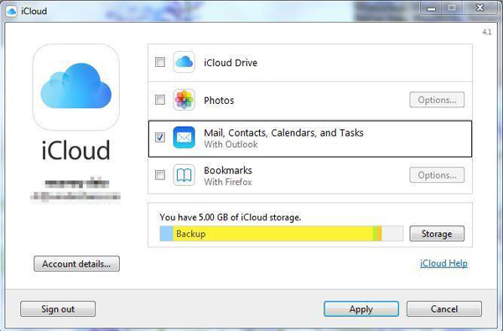Click the orange segment of storage bar
Image resolution: width=503 pixels, height=331 pixels.
coord(379,234)
